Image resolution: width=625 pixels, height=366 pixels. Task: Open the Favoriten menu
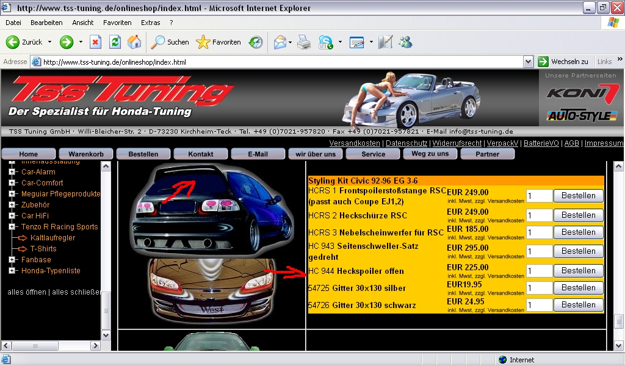(117, 23)
